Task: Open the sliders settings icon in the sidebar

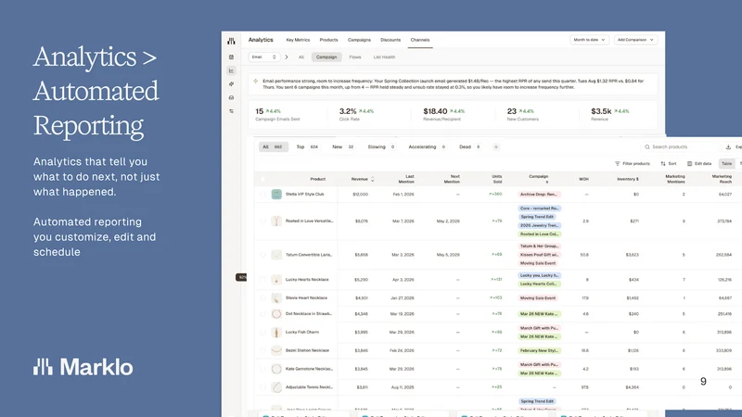Action: click(x=231, y=111)
